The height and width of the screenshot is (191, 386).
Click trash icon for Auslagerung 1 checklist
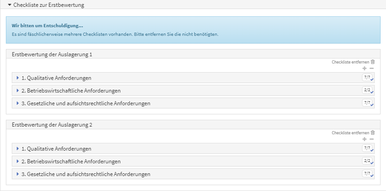(x=373, y=62)
